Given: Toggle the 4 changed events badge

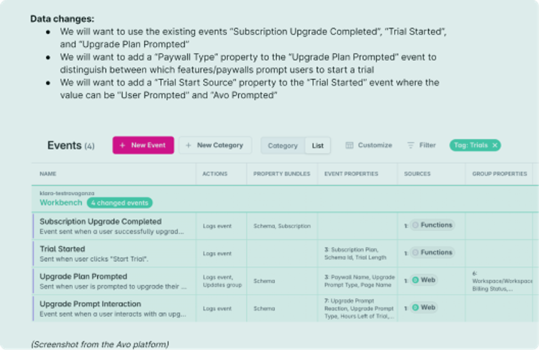Looking at the screenshot, I should [x=120, y=203].
